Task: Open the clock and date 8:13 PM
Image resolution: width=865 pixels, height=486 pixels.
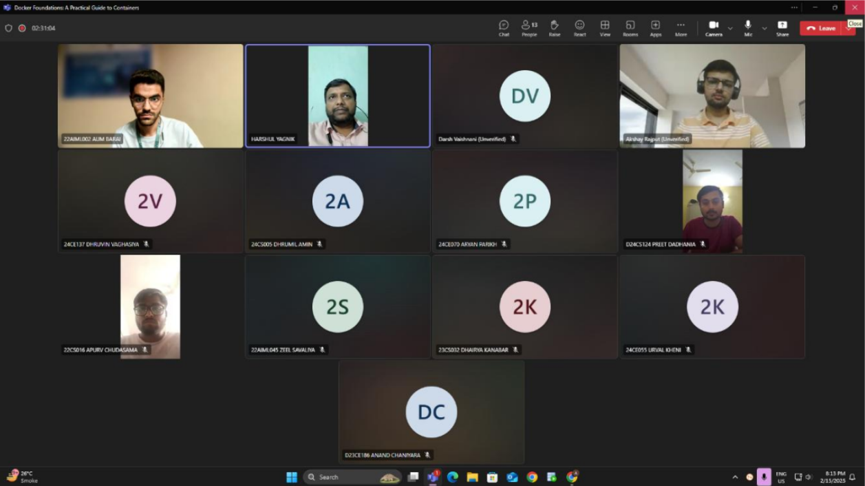Action: point(834,477)
